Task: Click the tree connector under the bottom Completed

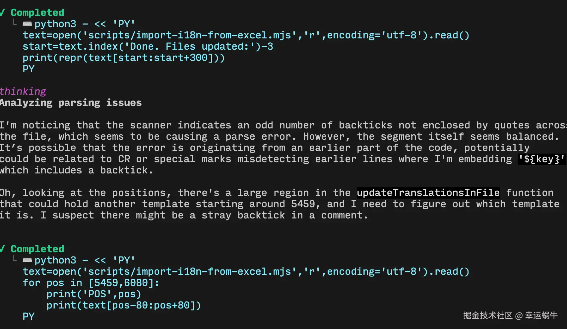Action: pos(15,259)
